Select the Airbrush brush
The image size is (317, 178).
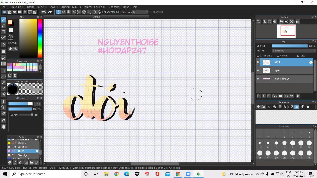click(x=23, y=147)
